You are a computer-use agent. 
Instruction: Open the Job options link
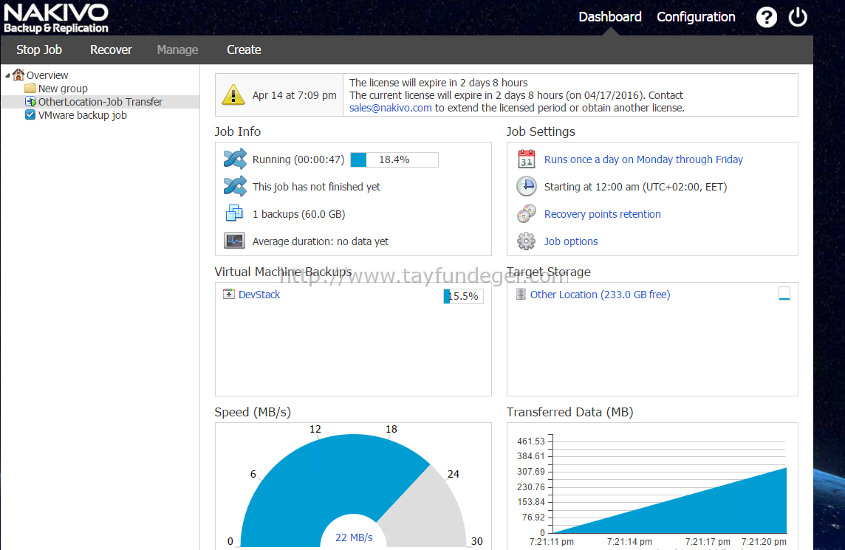tap(571, 241)
